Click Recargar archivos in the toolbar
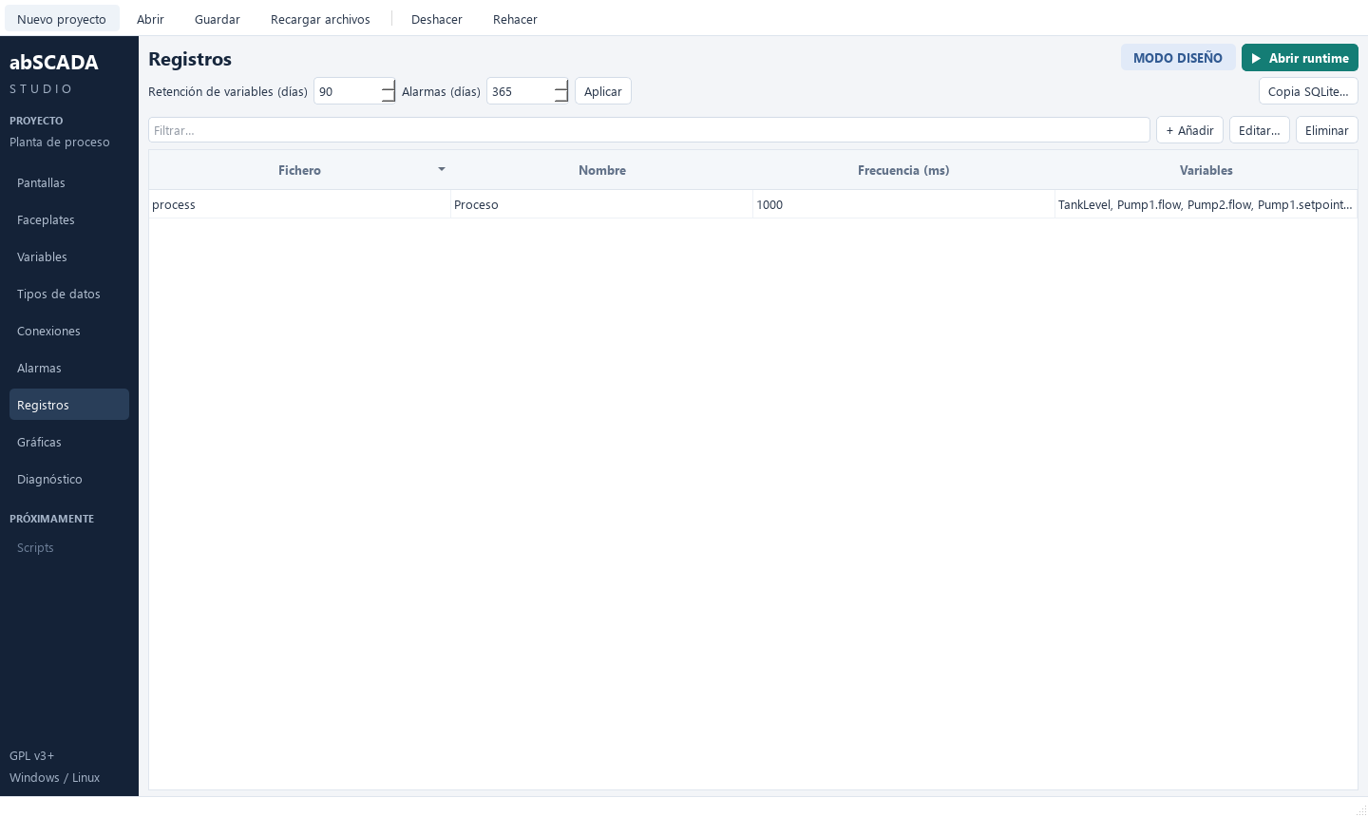Screen dimensions: 1368x817 click(320, 19)
